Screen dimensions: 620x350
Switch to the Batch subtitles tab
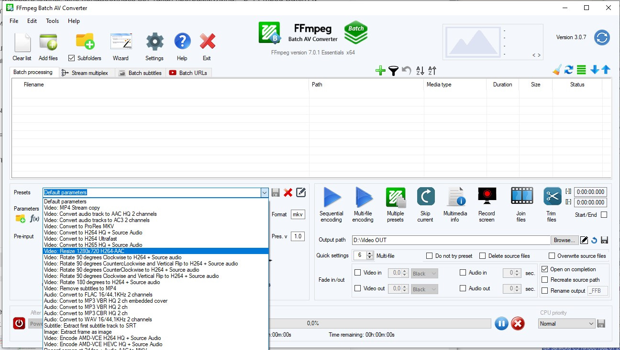point(141,73)
